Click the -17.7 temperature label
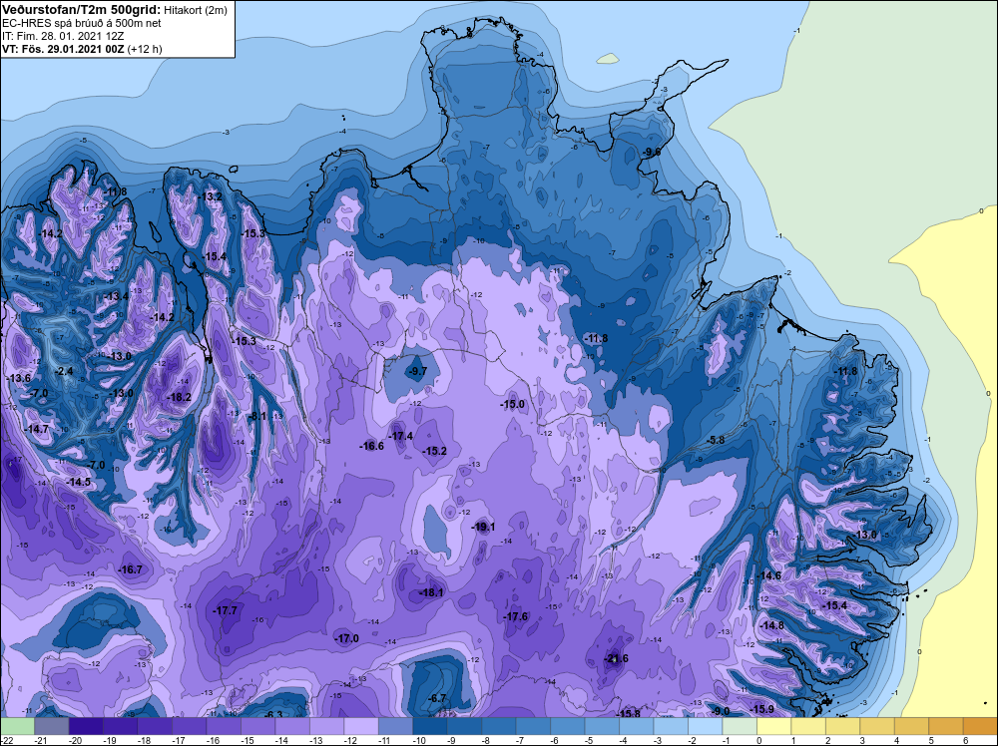 click(225, 610)
